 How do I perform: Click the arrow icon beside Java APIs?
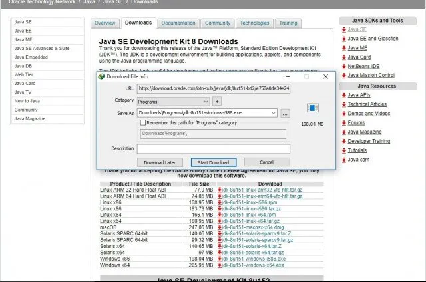click(x=344, y=95)
